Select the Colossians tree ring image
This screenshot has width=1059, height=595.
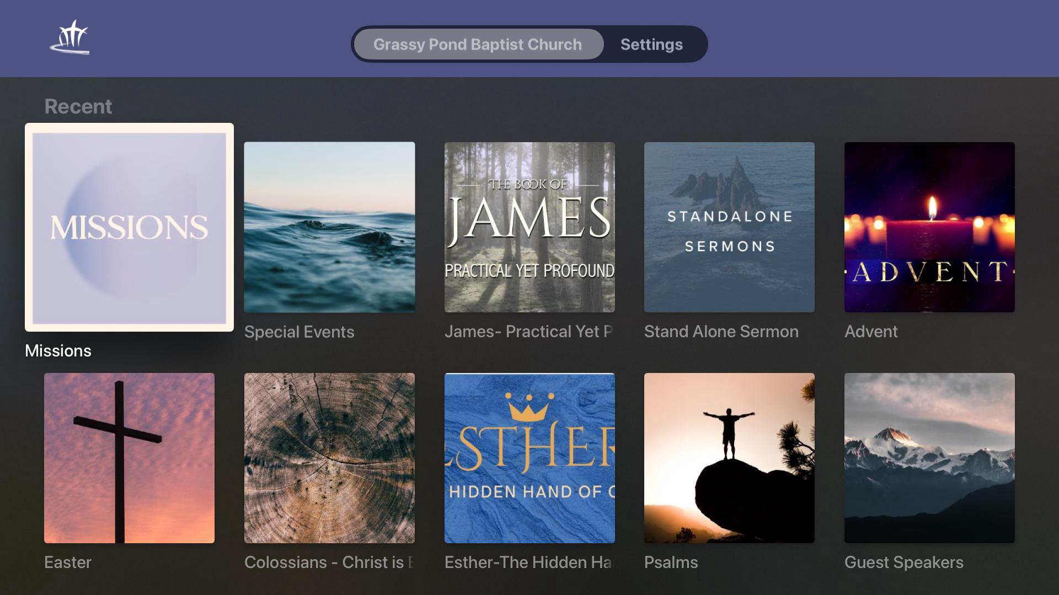coord(329,458)
